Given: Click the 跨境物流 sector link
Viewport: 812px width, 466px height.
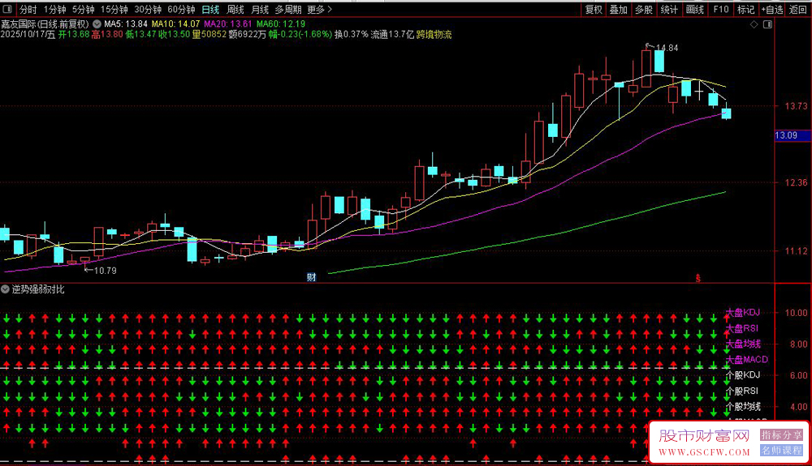Looking at the screenshot, I should pos(434,35).
